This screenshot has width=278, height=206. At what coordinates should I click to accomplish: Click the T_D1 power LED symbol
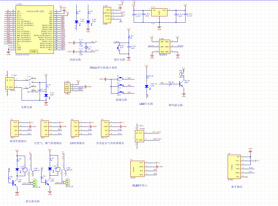[x=46, y=95]
